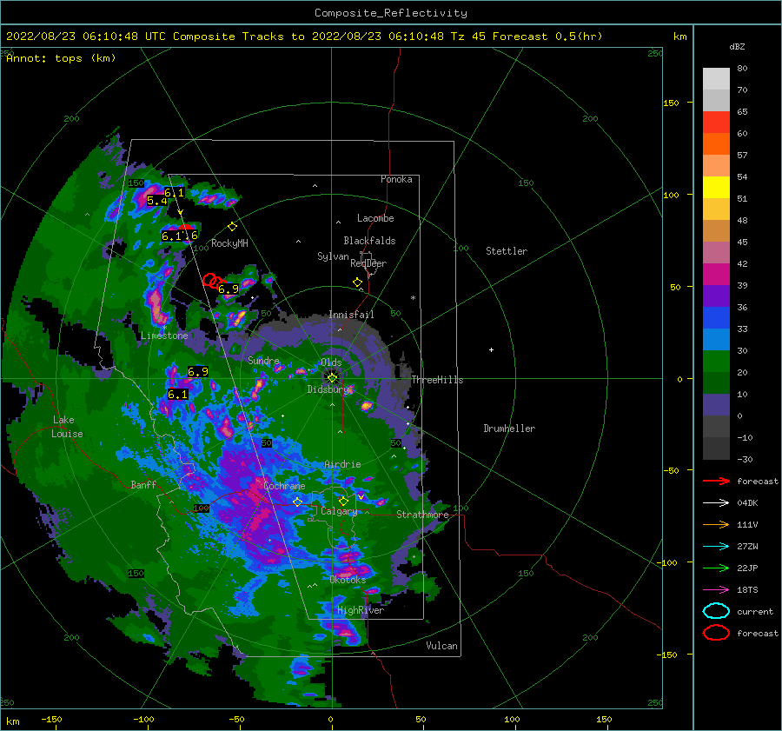Click the RockyMH label
Screen dimensions: 782x731
click(229, 243)
